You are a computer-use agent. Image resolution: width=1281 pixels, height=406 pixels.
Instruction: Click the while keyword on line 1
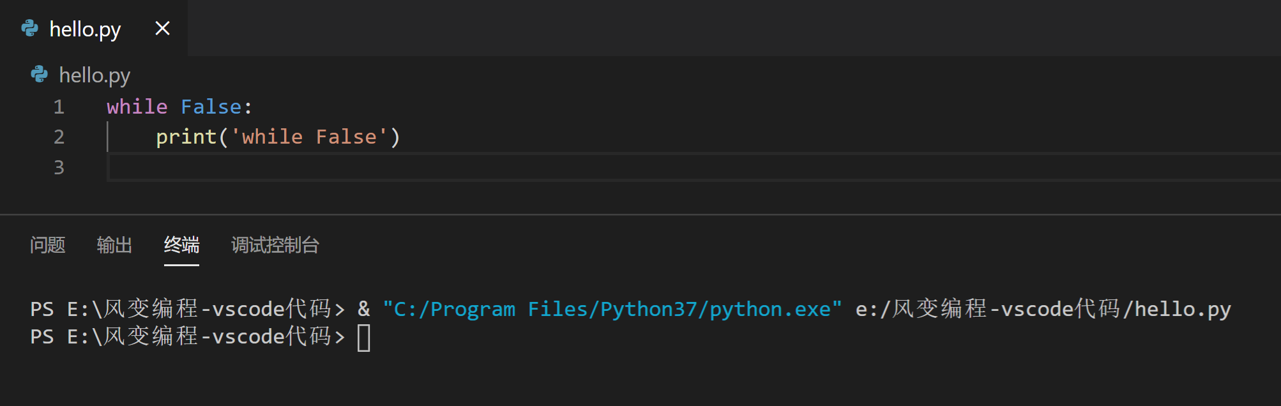137,107
